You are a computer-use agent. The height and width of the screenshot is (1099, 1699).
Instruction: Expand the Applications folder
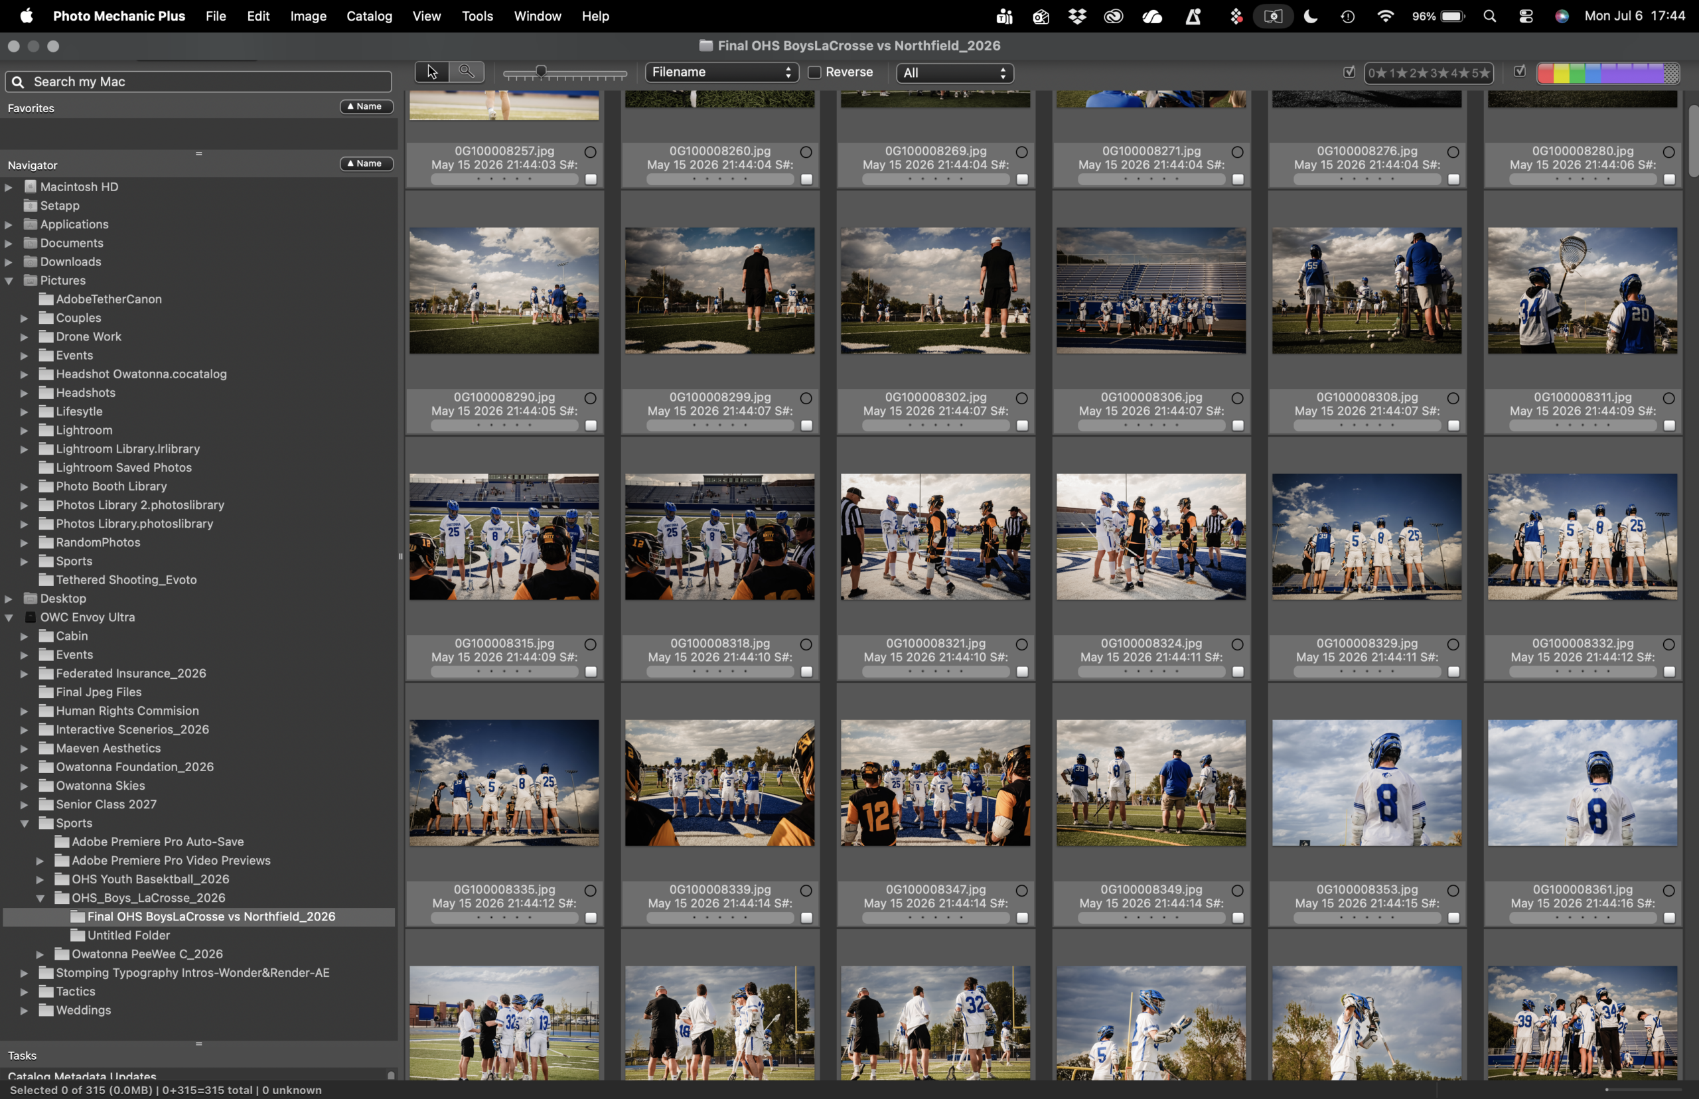tap(9, 225)
